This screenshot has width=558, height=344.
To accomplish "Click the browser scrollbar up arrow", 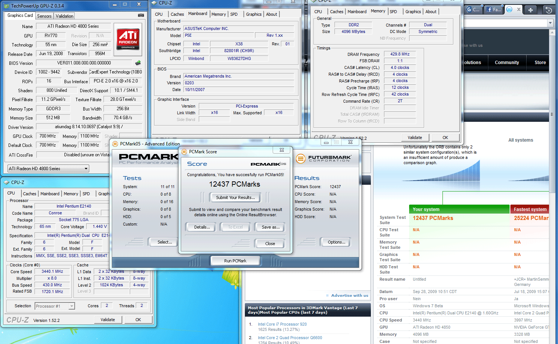I will tap(552, 33).
